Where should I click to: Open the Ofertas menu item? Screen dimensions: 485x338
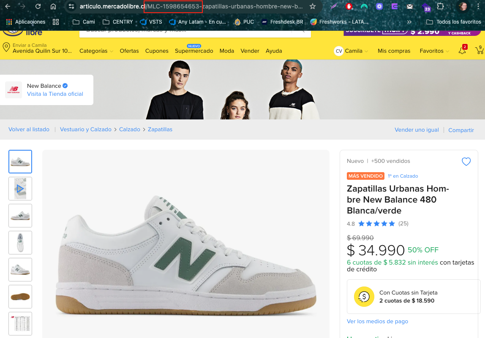pos(129,51)
